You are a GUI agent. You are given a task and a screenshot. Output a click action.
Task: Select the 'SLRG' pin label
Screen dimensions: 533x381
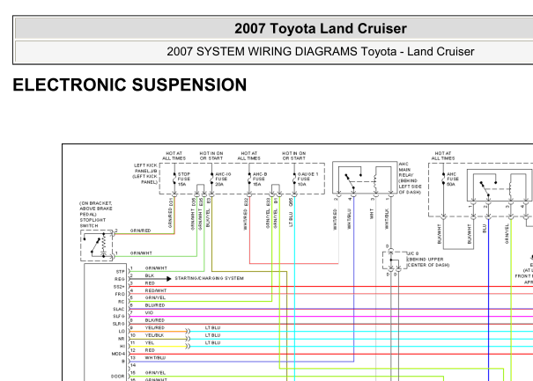coord(119,324)
